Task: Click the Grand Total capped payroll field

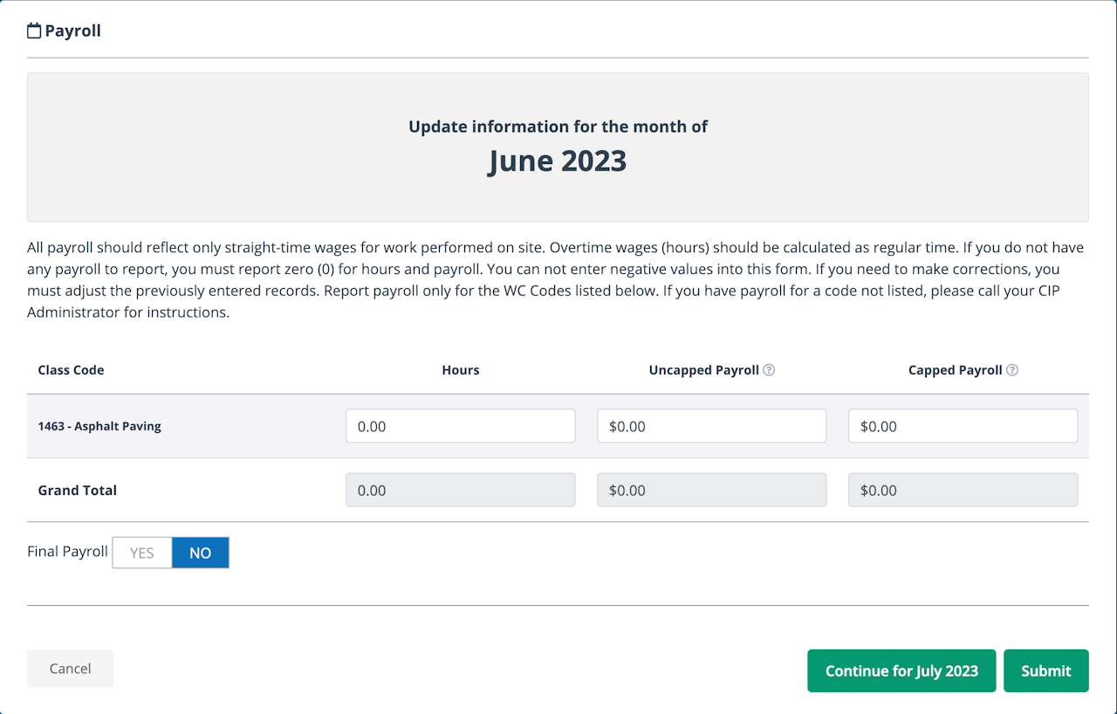Action: pyautogui.click(x=963, y=491)
